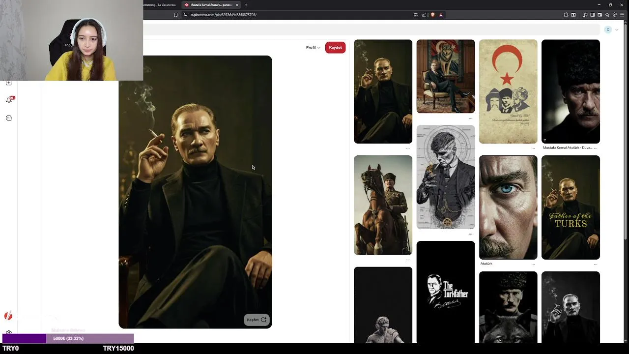Screen dimensions: 629x354
Task: Open the red crescent poster pin
Action: click(x=508, y=91)
